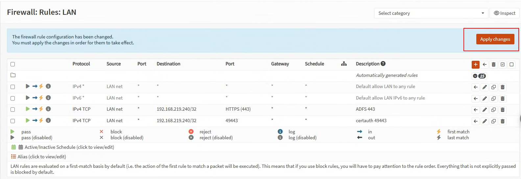Click log info icon of Default allow LAN to any rule

click(x=48, y=86)
